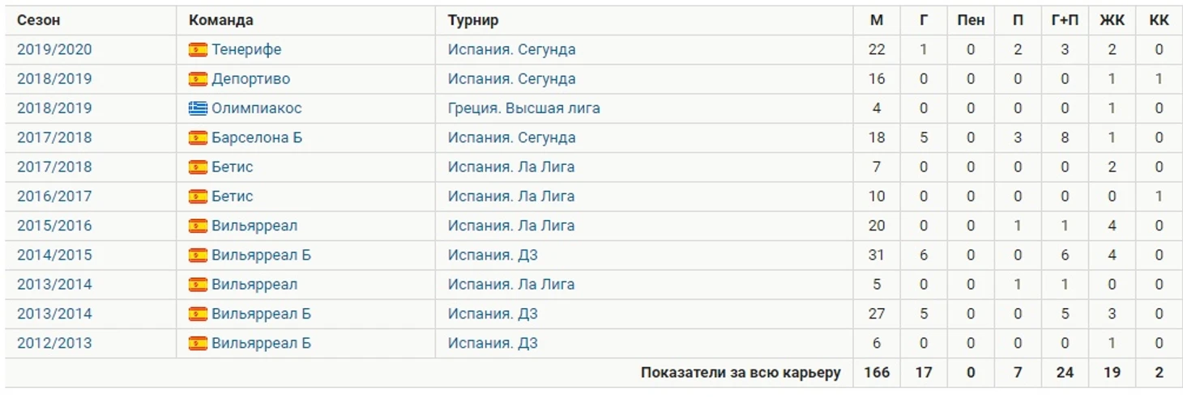This screenshot has width=1183, height=397.
Task: Click the flag icon in the 2012/2013 Вильярреал Б row
Action: tap(198, 343)
